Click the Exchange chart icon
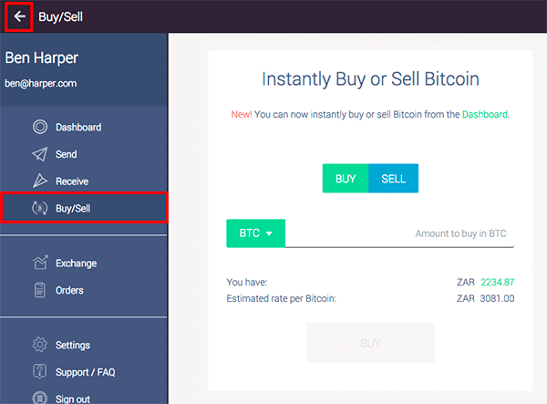Screen dimensions: 547x404 tap(40, 263)
